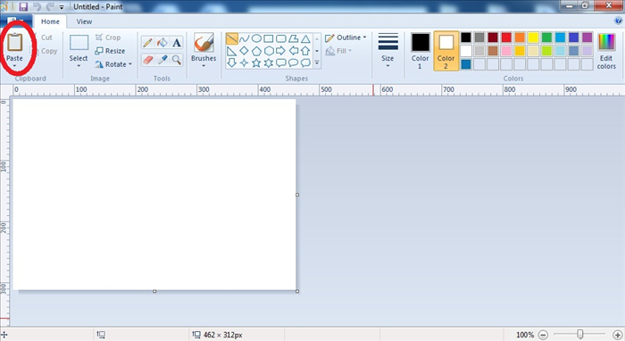Select the Curve shape
Screen dimensions: 625x341
pos(245,38)
